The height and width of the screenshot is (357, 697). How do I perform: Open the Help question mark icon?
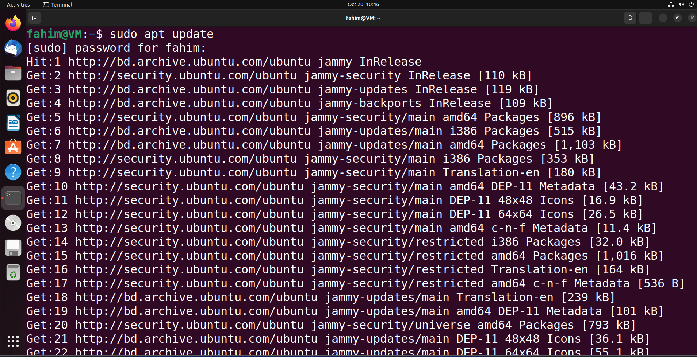point(13,172)
